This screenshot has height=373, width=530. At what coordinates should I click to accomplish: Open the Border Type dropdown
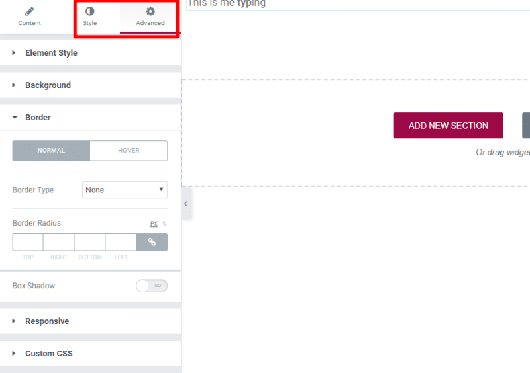pyautogui.click(x=125, y=190)
